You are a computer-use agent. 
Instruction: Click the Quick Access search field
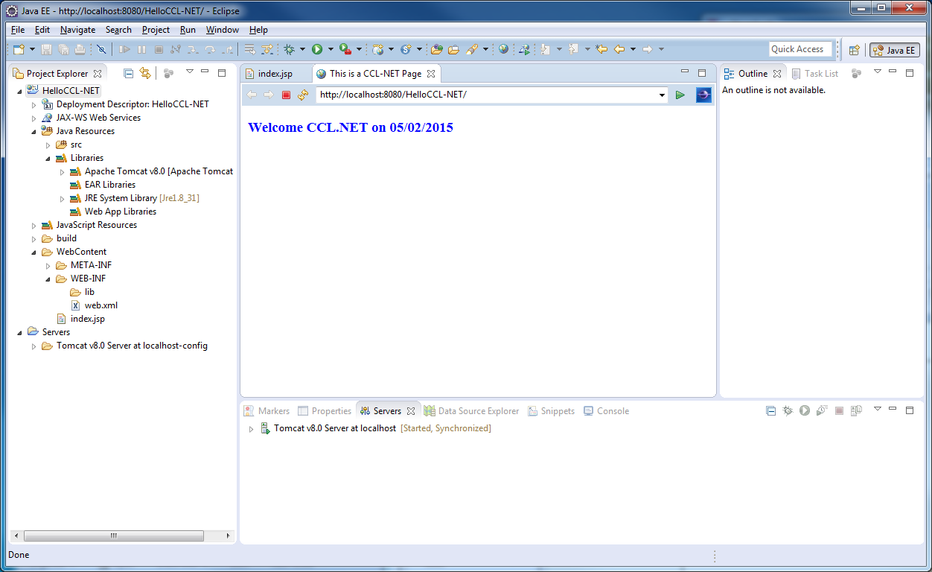[x=799, y=49]
